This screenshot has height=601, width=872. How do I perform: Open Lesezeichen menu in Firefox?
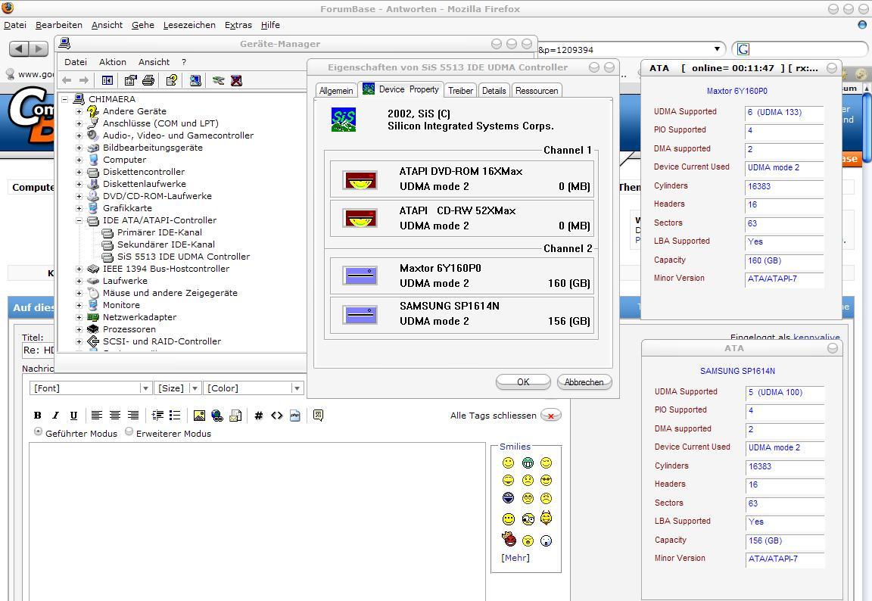[189, 25]
